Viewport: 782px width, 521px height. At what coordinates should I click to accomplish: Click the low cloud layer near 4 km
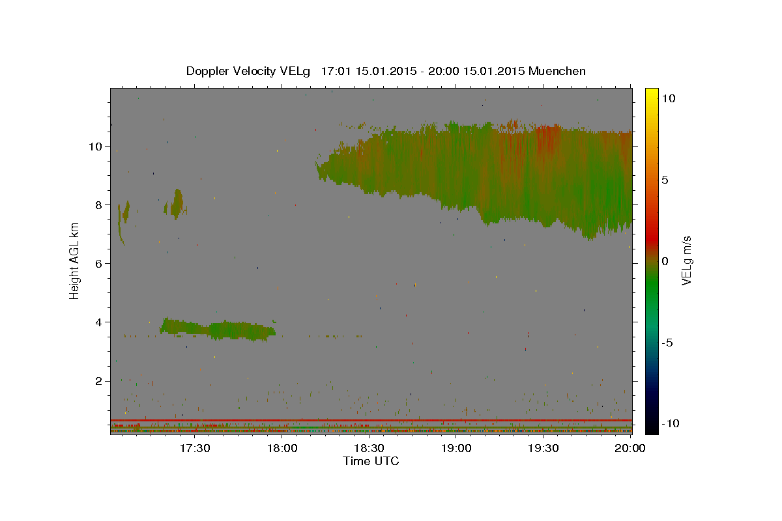[218, 329]
